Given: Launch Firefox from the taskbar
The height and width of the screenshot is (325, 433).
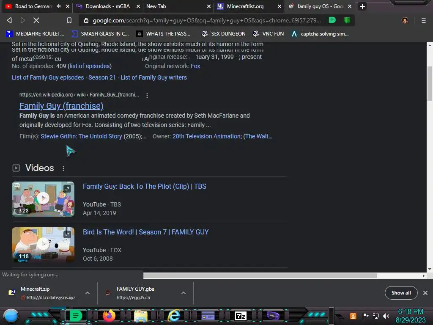Looking at the screenshot, I should (109, 316).
